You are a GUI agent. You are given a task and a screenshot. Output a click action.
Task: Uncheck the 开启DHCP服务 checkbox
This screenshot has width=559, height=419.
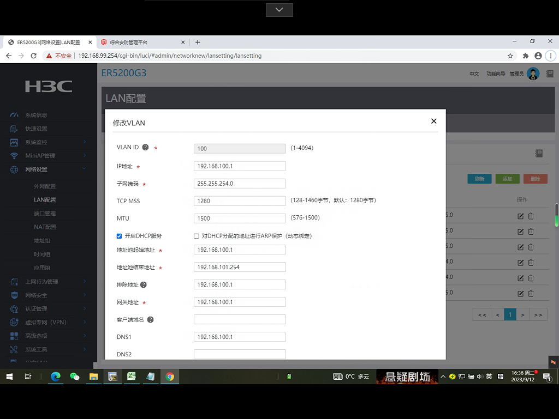click(119, 236)
